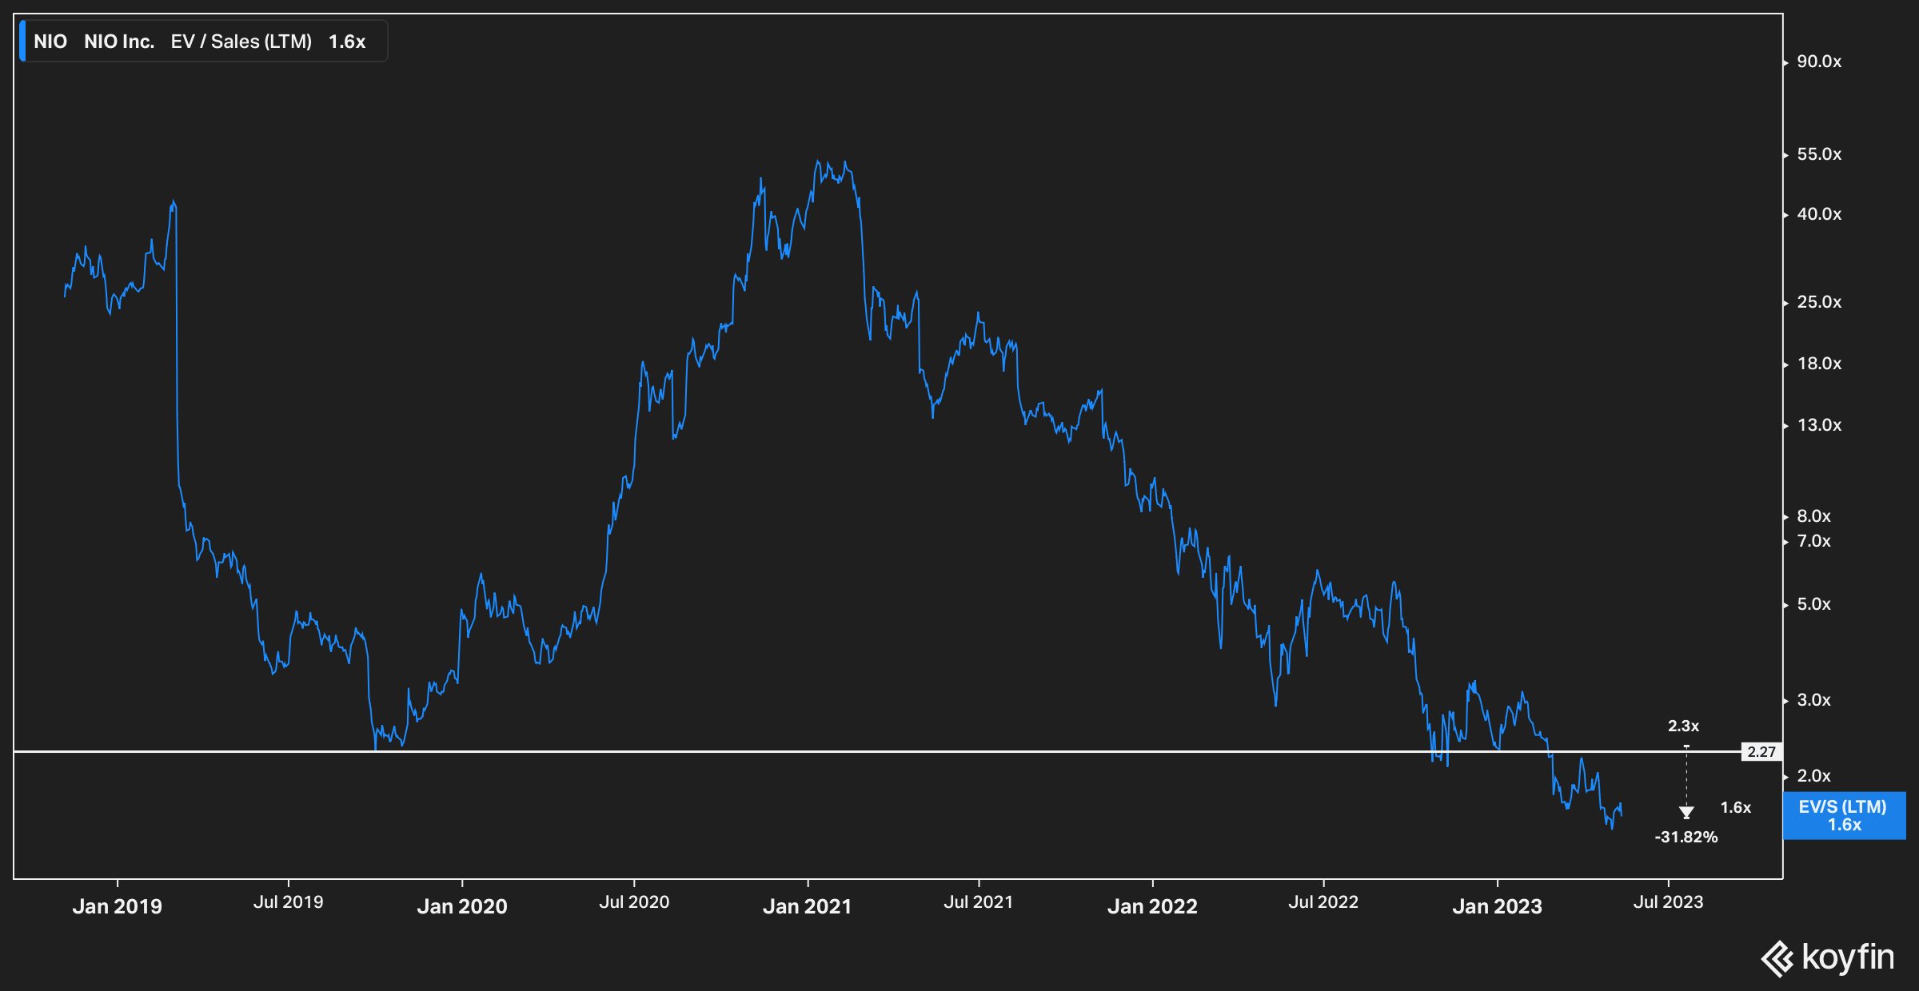Click Jan 2022 on the time axis
Image resolution: width=1919 pixels, height=991 pixels.
click(x=1152, y=906)
